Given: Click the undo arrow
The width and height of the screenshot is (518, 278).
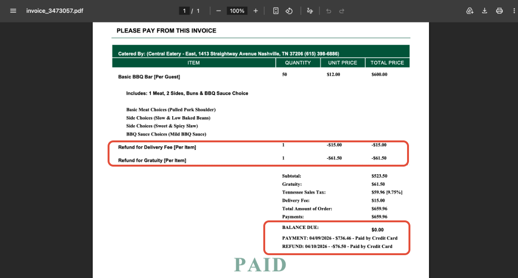Looking at the screenshot, I should point(329,11).
